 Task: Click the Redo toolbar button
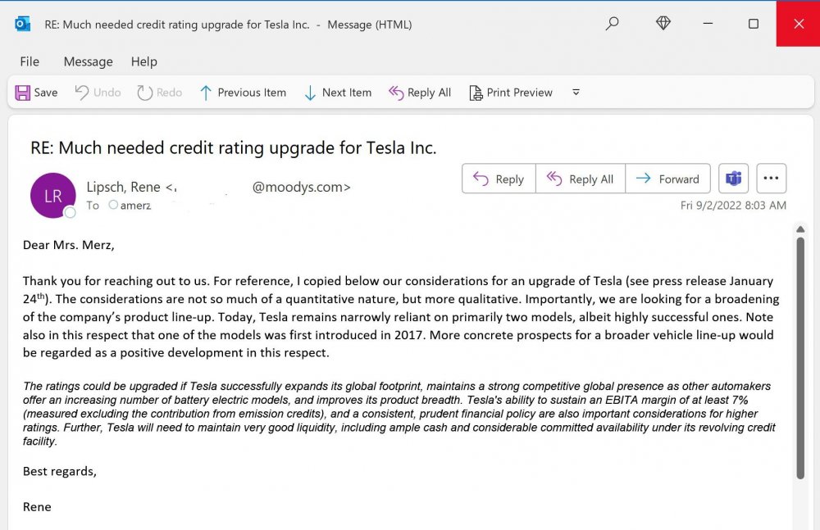click(x=159, y=93)
